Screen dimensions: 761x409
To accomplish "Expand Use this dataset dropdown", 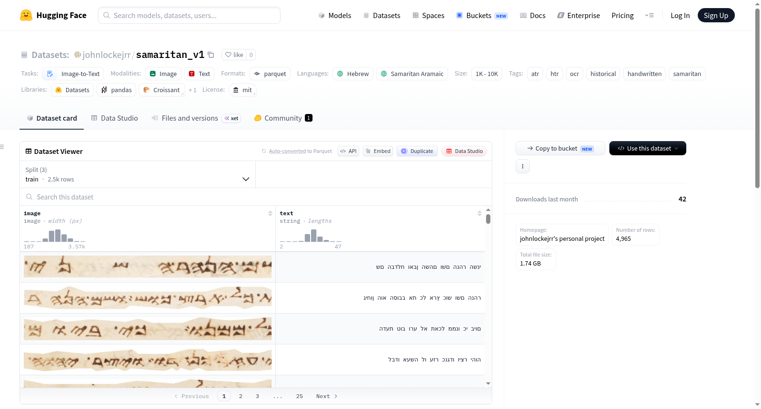I will 648,148.
